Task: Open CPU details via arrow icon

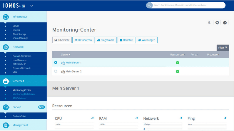Action: 93,118
